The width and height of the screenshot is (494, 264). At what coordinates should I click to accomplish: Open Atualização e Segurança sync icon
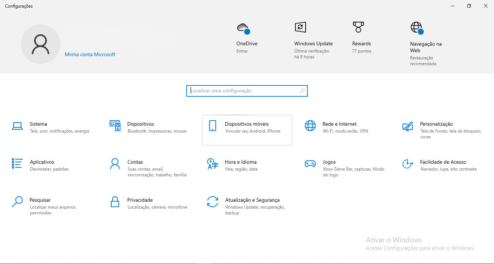(212, 202)
